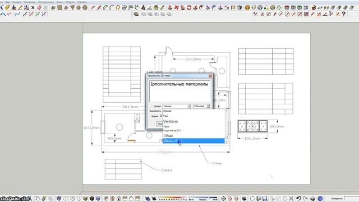Open the Вид menu
The height and width of the screenshot is (202, 359).
pos(7,2)
